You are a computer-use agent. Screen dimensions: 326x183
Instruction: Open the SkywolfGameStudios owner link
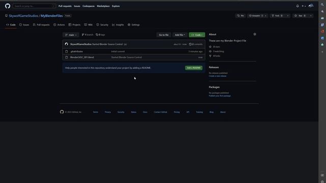(x=23, y=16)
